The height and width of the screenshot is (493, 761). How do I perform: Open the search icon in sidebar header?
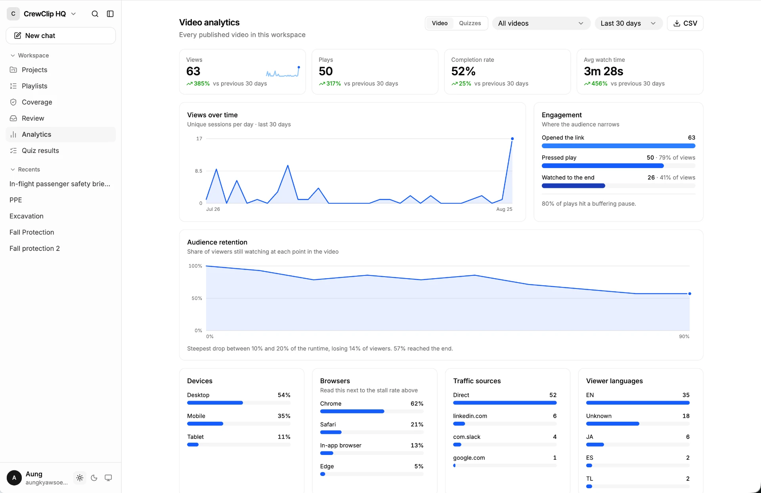pos(95,14)
